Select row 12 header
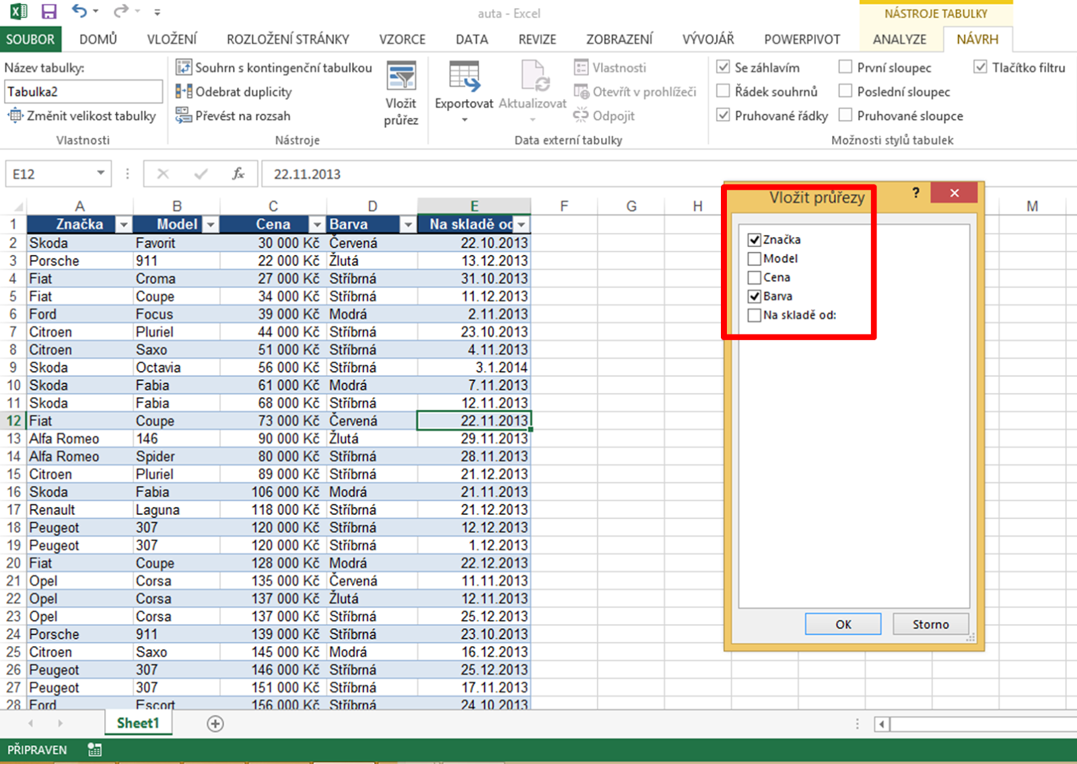Screen dimensions: 1077x764 [x=13, y=421]
